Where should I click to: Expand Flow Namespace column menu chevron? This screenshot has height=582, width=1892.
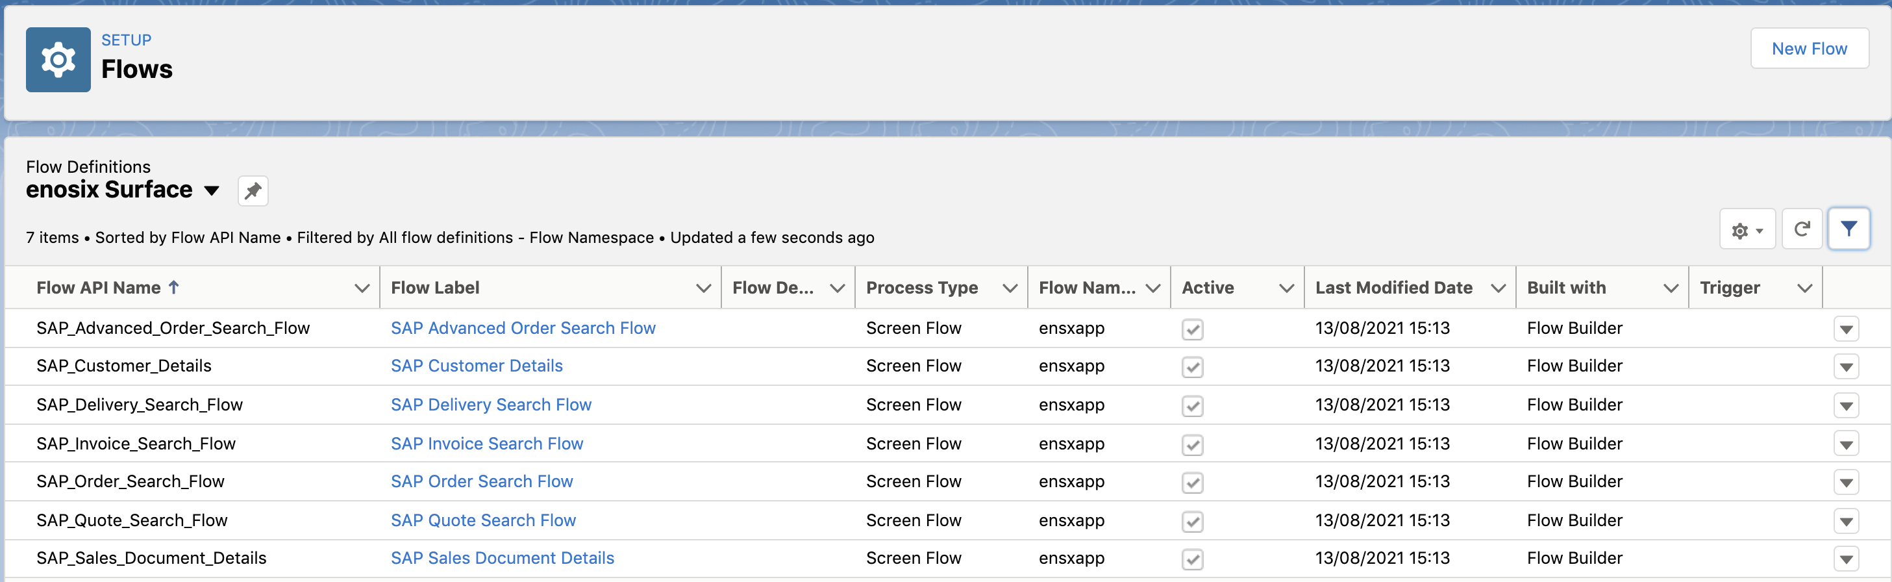pyautogui.click(x=1152, y=288)
